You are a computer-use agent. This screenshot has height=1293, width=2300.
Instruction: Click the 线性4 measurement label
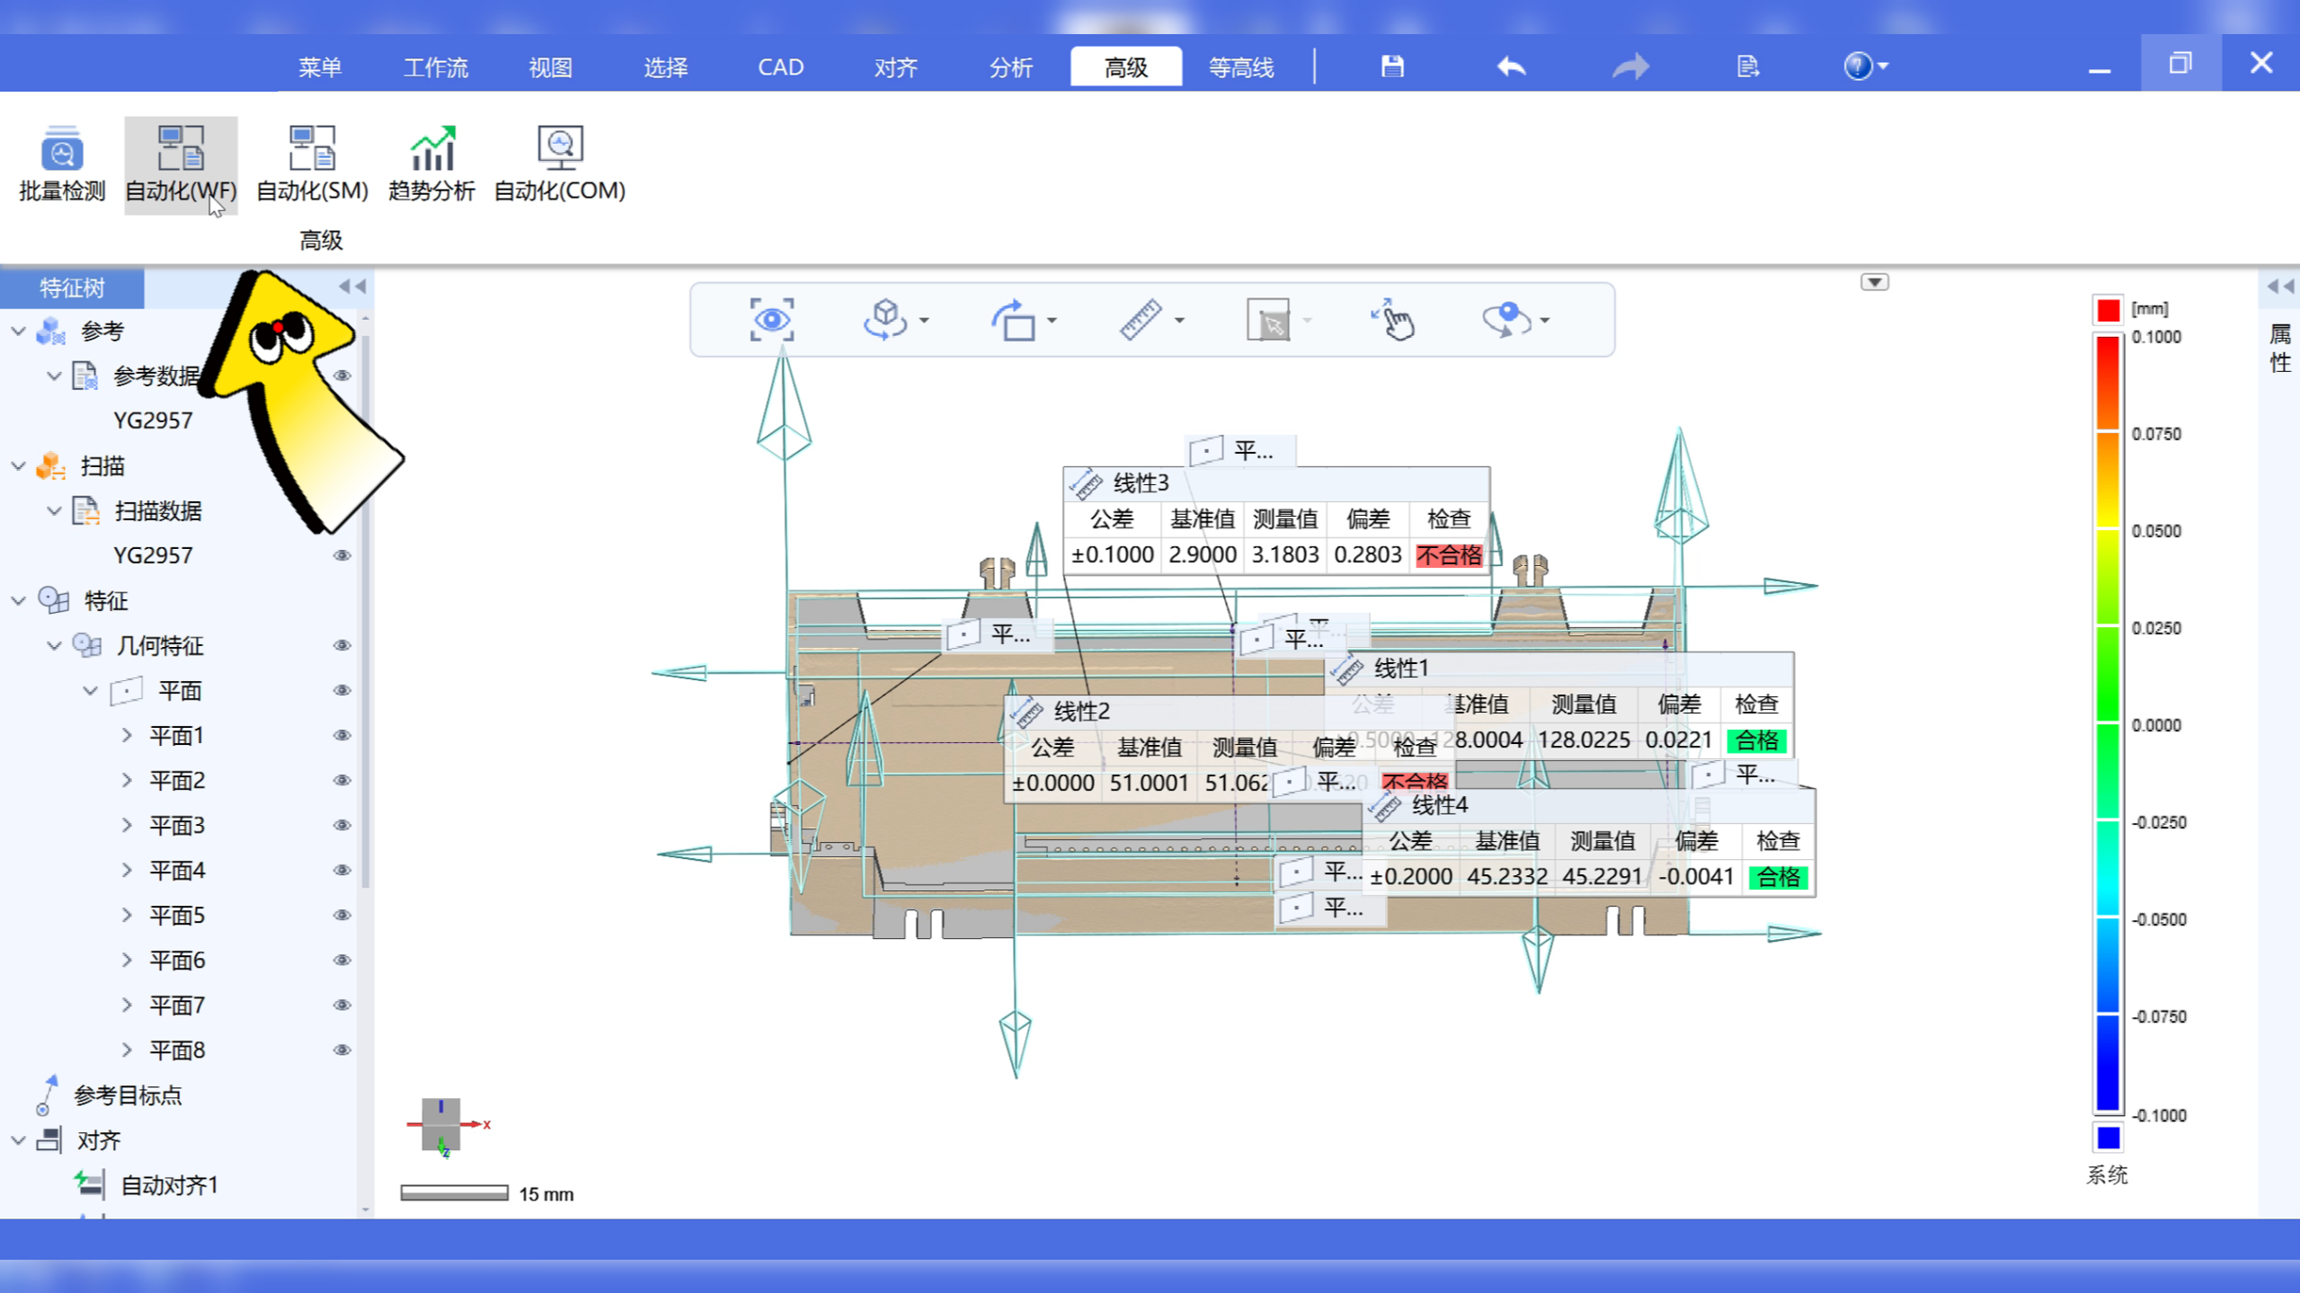click(1439, 805)
